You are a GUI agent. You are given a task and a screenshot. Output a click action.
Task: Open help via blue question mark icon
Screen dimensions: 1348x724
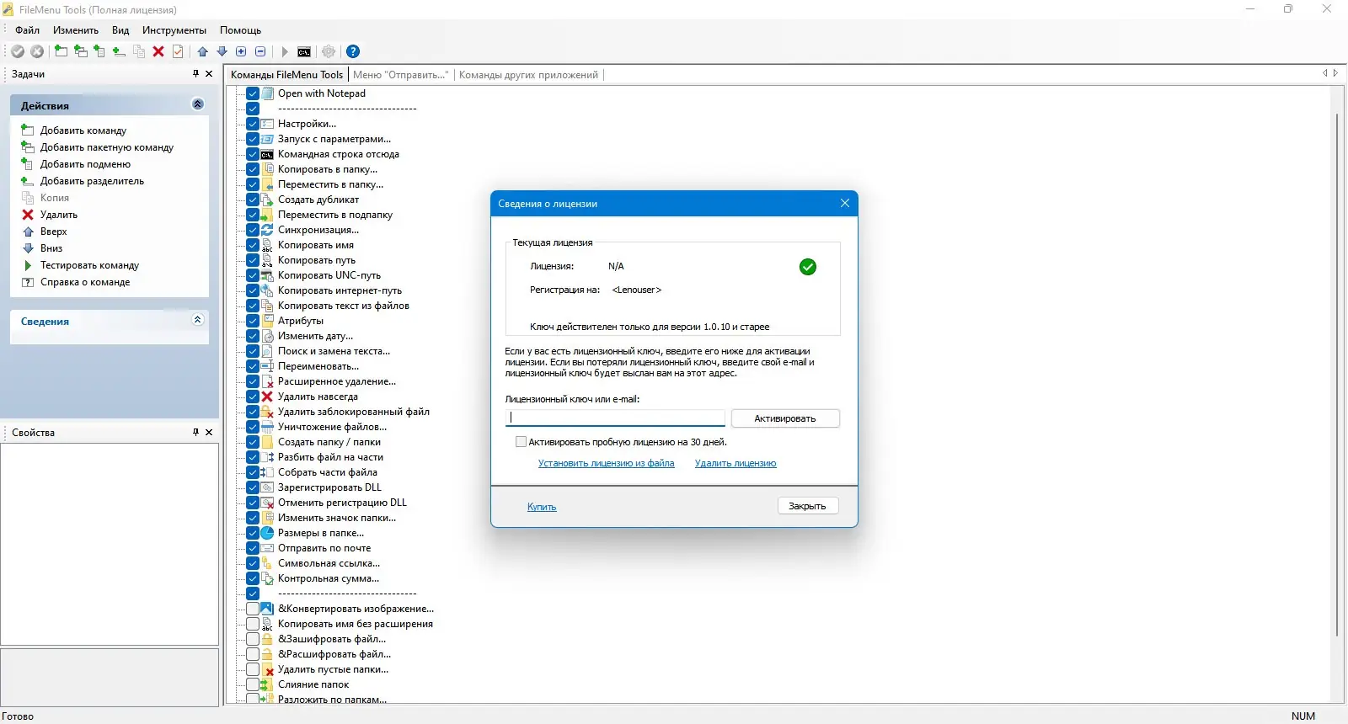354,51
